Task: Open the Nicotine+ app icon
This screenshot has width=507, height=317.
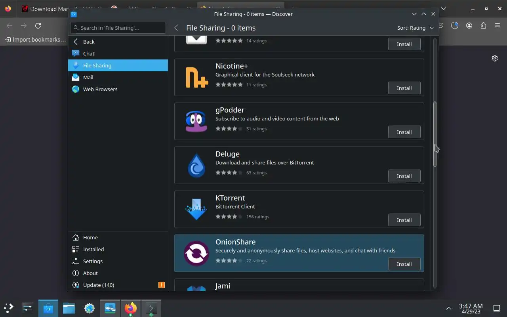Action: 196,78
